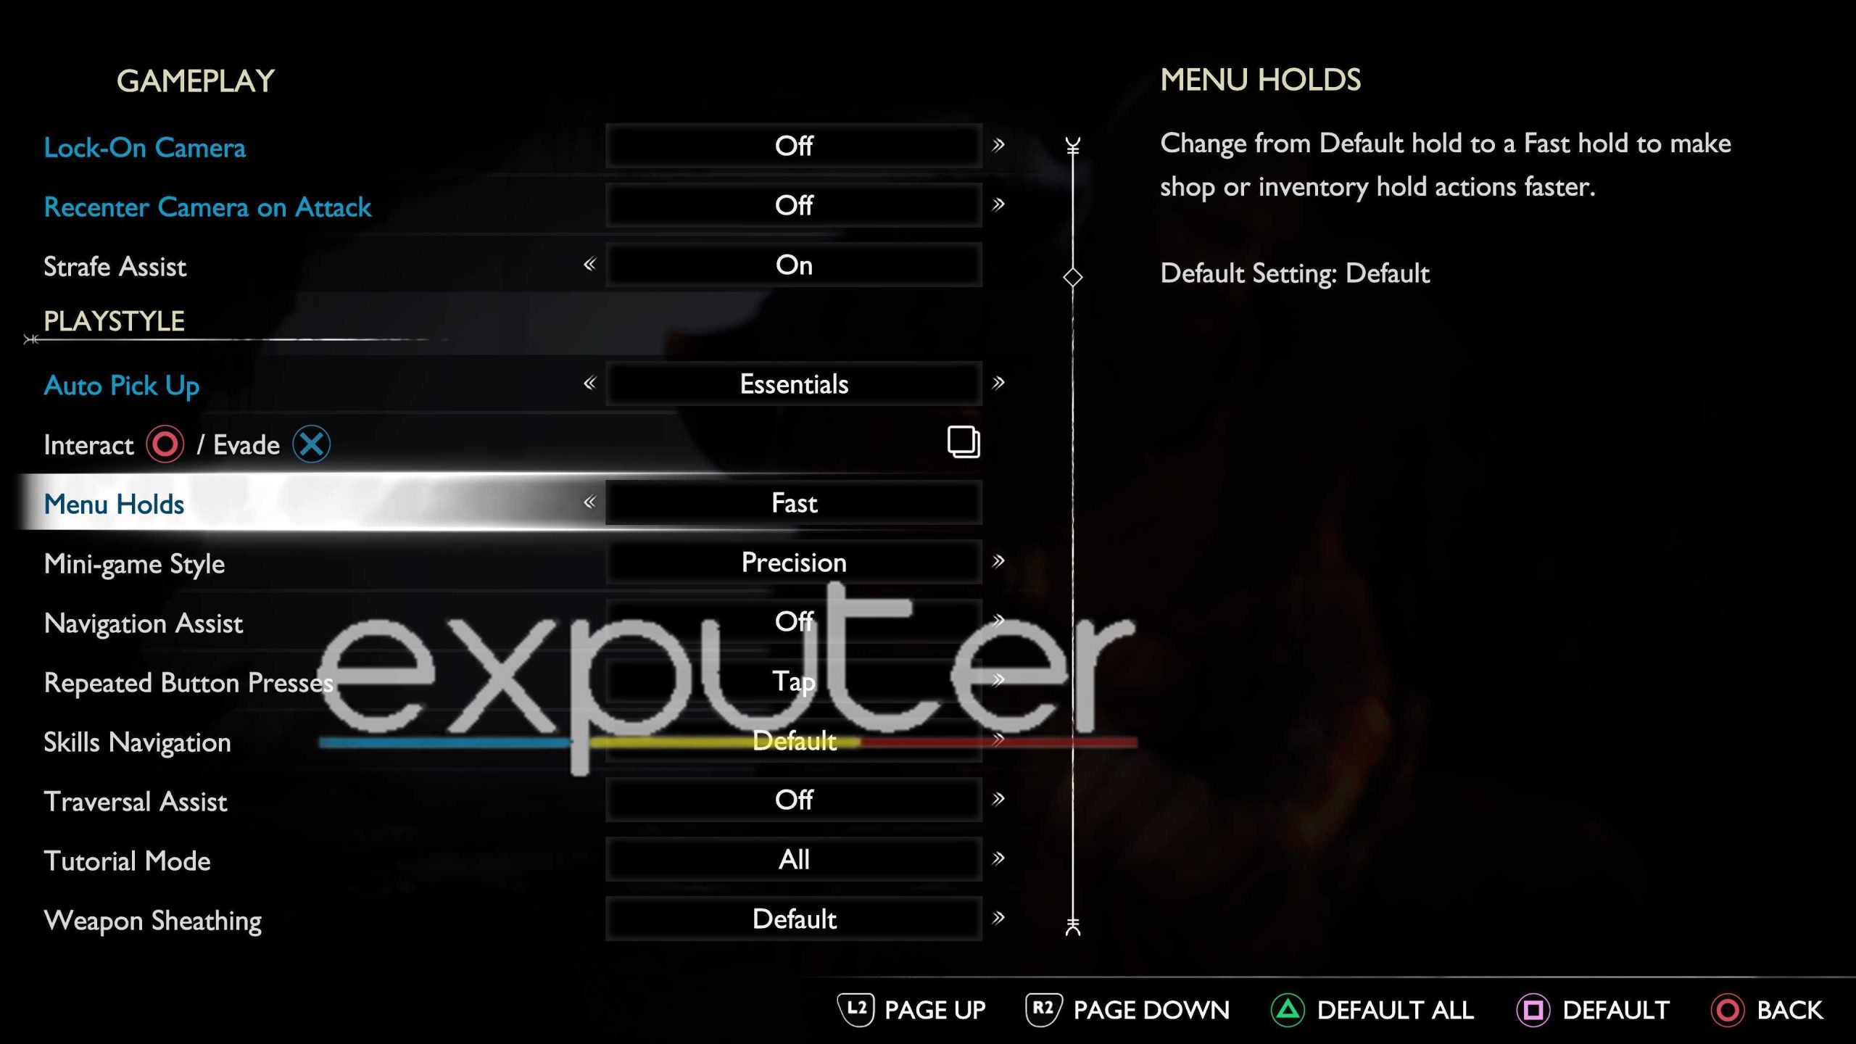Viewport: 1856px width, 1044px height.
Task: Change Mini-game Style to Precision
Action: pyautogui.click(x=793, y=562)
